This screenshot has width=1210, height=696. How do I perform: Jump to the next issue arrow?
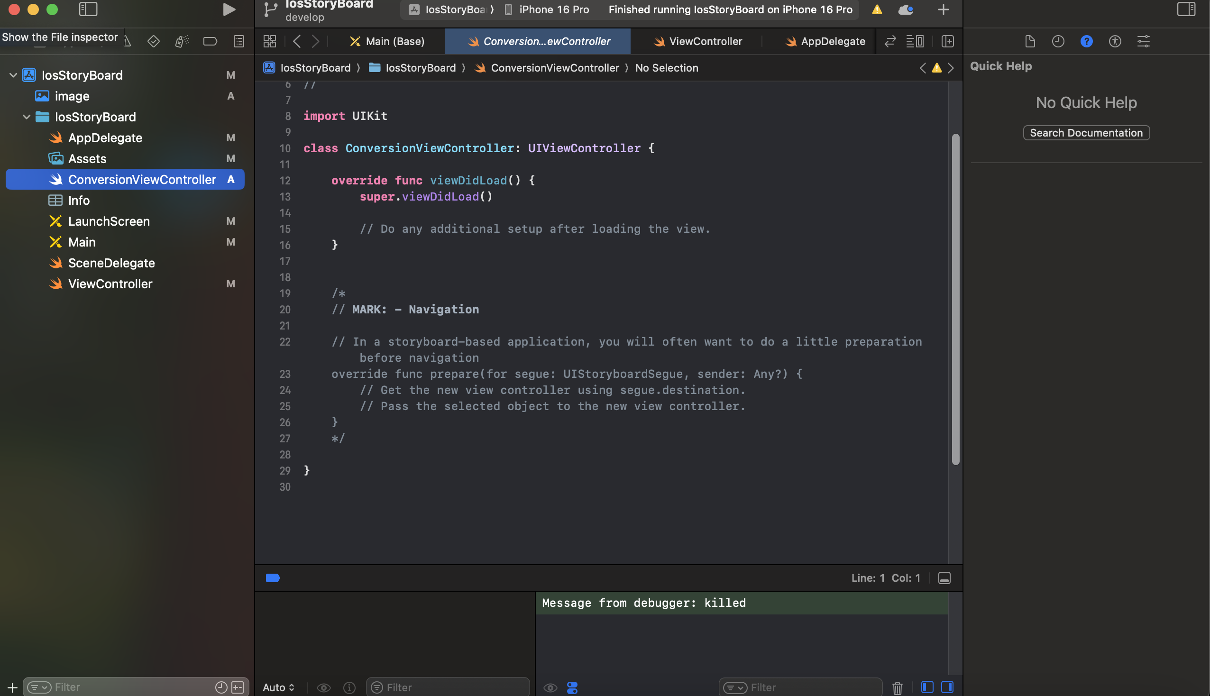[951, 68]
